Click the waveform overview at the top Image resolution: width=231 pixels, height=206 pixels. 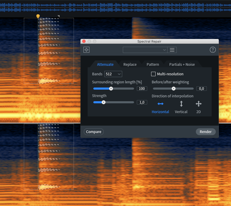[116, 7]
